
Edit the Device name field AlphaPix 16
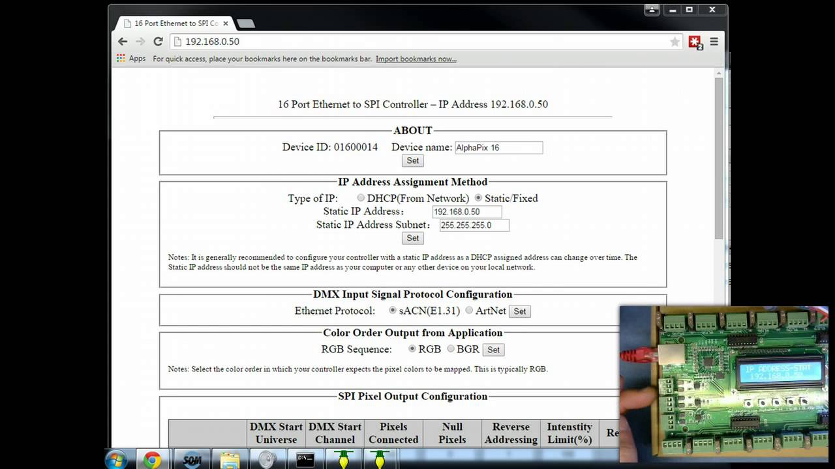point(498,148)
